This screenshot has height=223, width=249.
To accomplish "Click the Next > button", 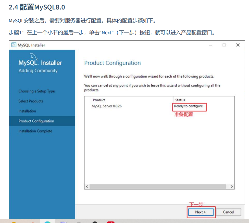I will [201, 212].
